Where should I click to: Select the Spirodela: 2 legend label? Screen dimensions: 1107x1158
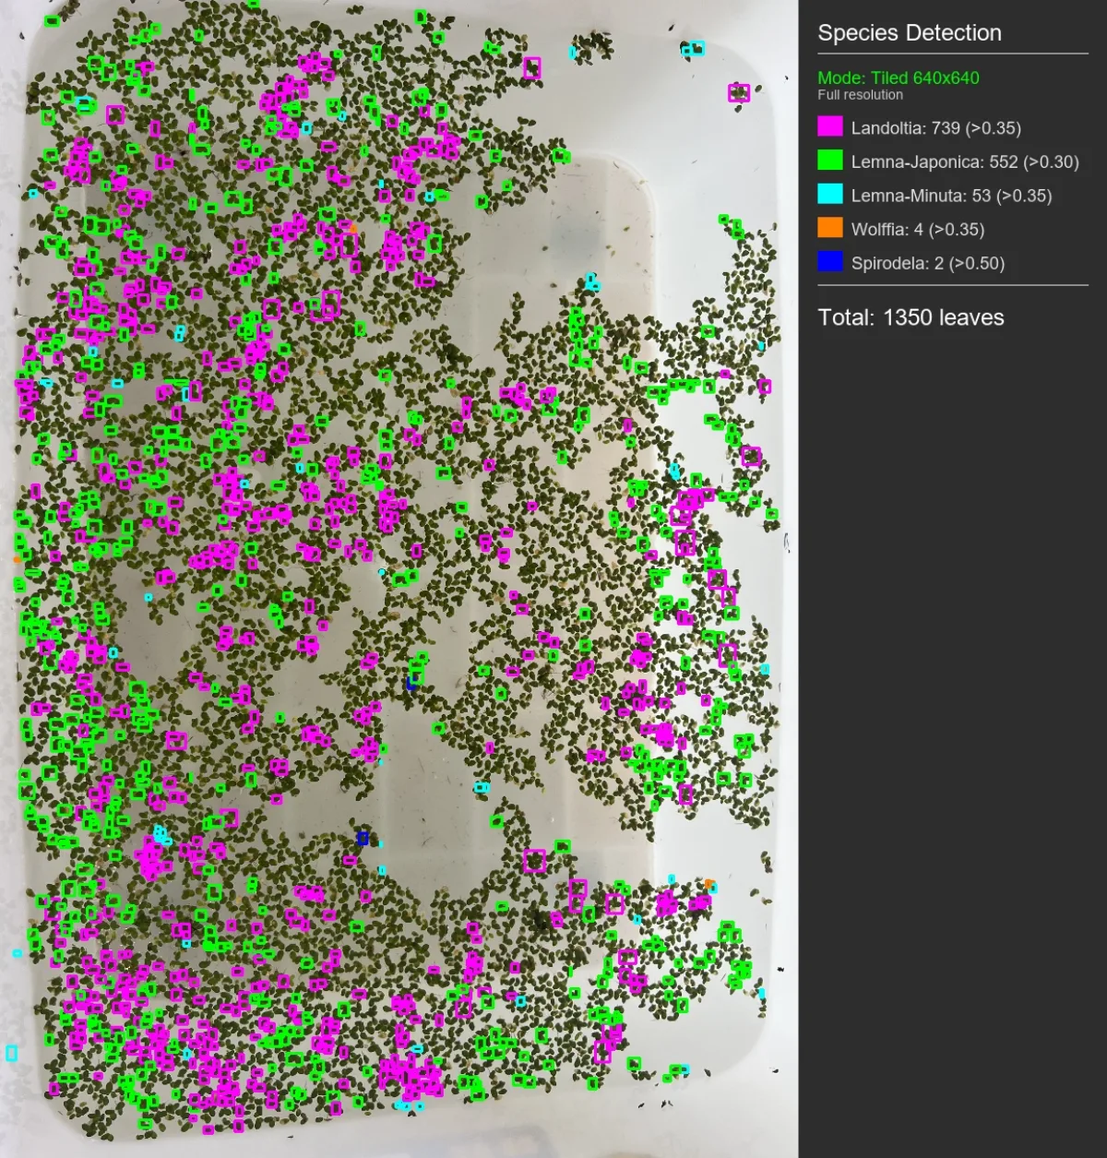928,263
